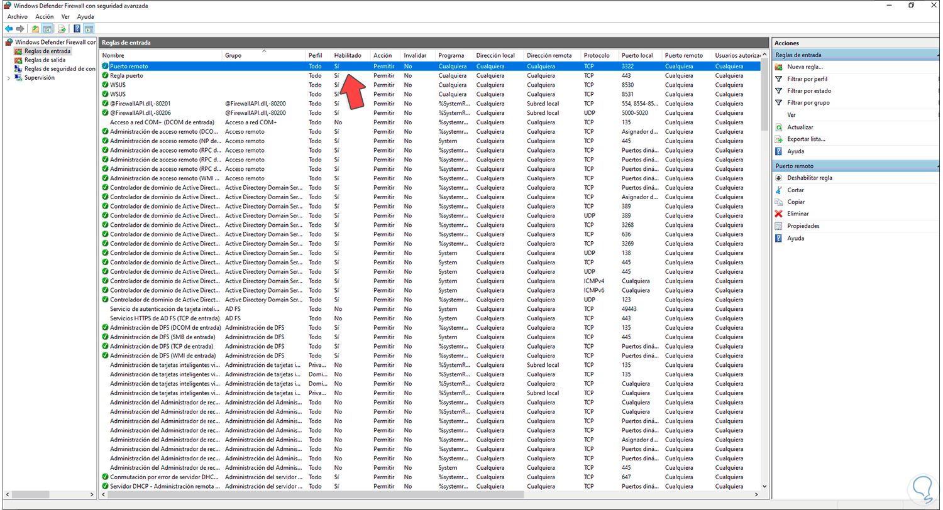Click the Copiar icon in Actions pane
Image resolution: width=943 pixels, height=510 pixels.
coord(779,202)
